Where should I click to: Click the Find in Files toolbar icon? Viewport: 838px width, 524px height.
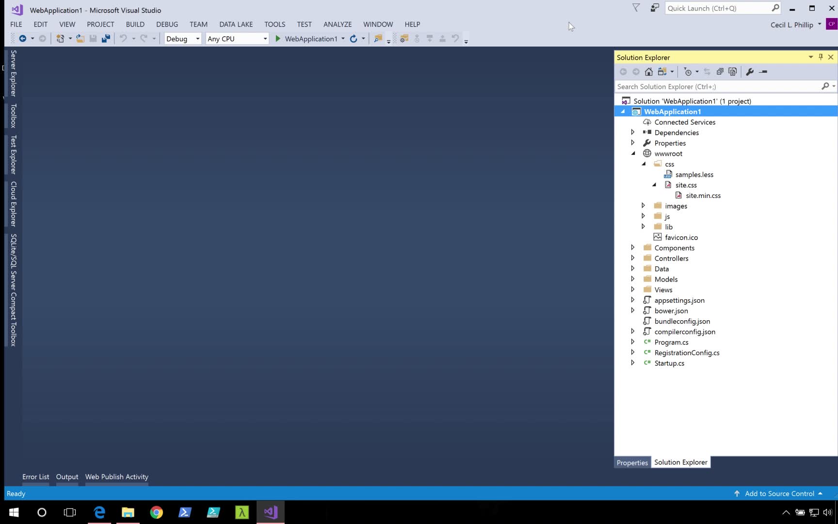point(378,39)
